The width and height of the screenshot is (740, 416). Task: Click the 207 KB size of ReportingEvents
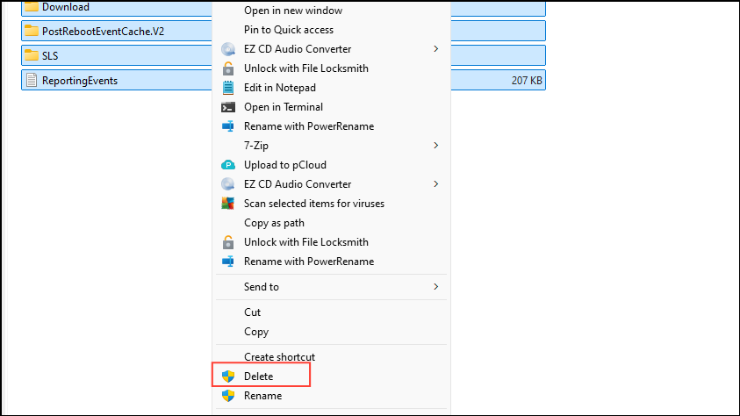pyautogui.click(x=527, y=81)
